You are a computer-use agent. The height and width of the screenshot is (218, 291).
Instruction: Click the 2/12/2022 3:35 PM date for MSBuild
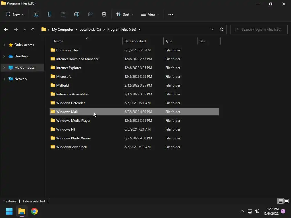coord(138,85)
